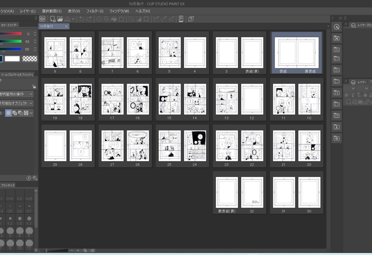Open the 可能なオブジェクト dropdown
The image size is (372, 255).
(x=16, y=103)
